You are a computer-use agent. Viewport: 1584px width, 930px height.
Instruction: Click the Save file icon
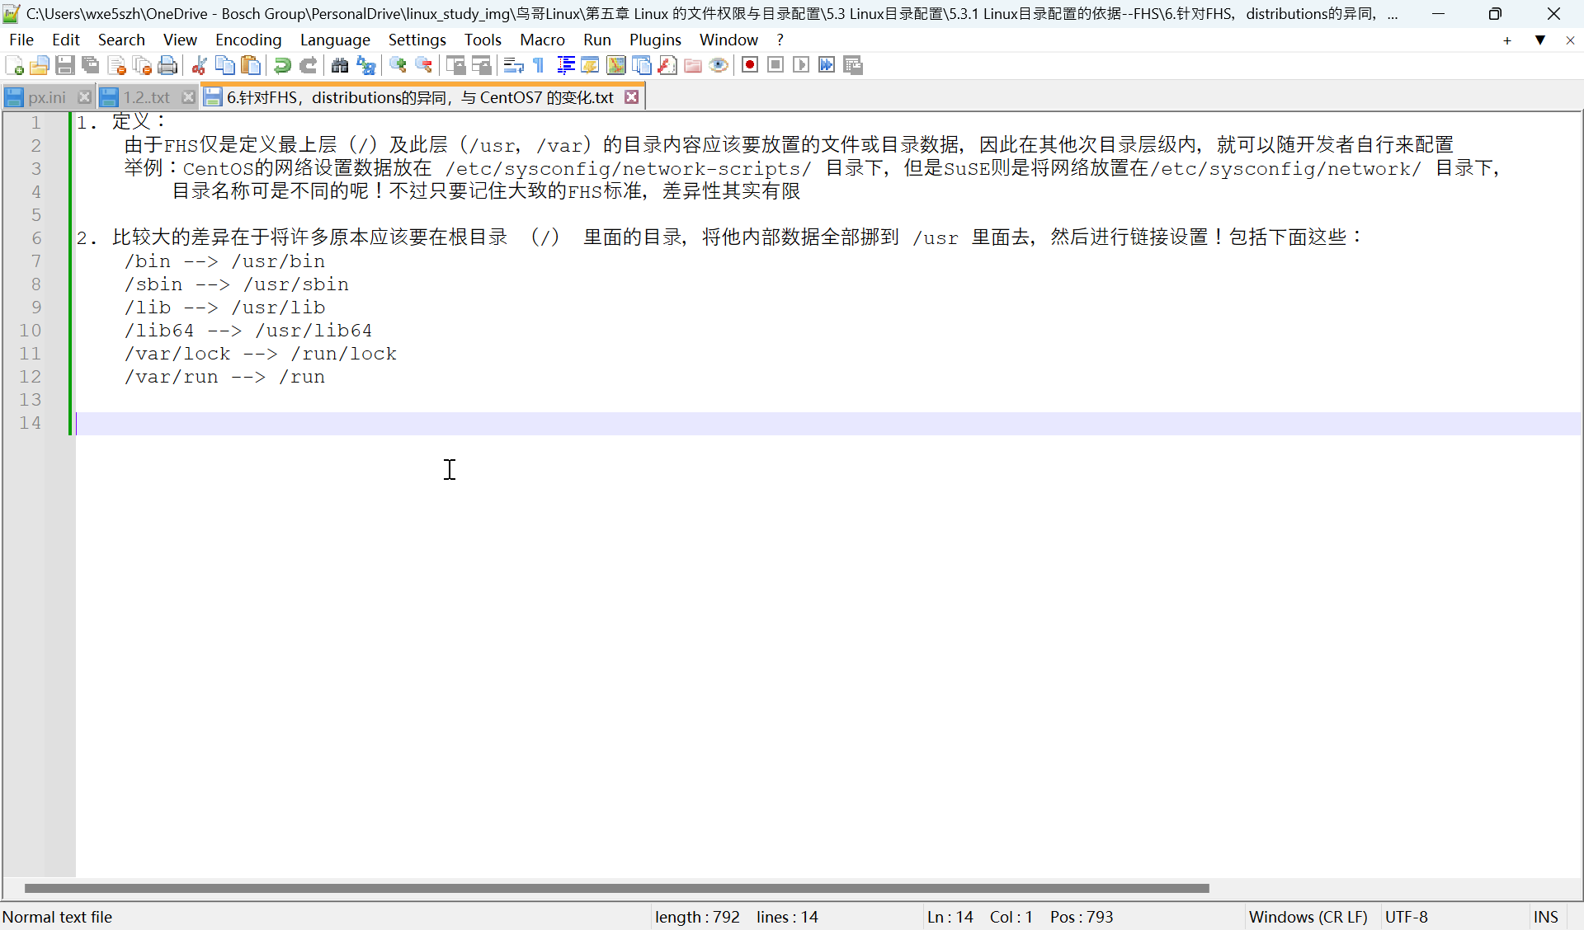click(65, 65)
